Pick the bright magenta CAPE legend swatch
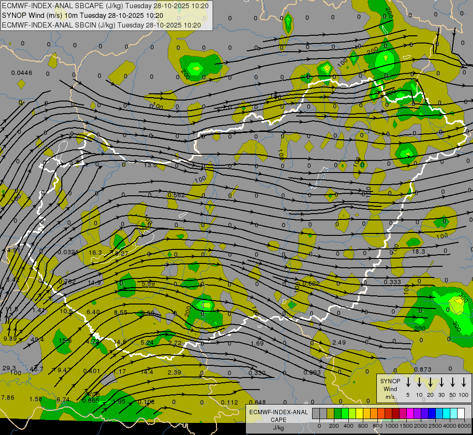 410,414
